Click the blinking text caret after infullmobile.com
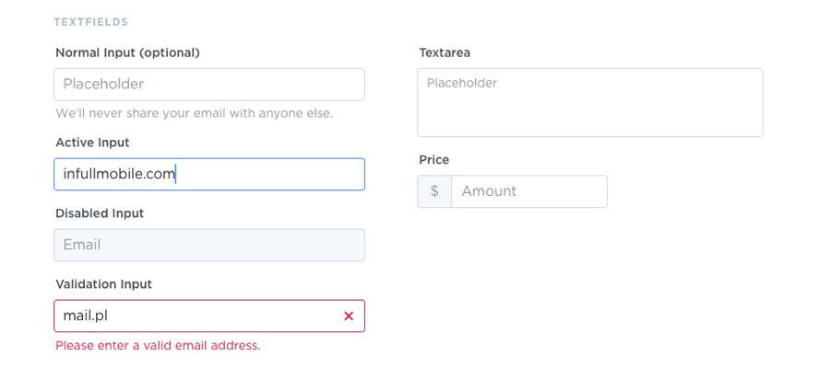This screenshot has height=368, width=830. (175, 174)
